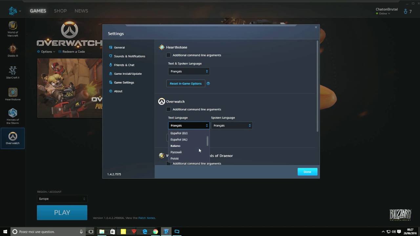
Task: Open Sticky Notes yellow taskbar icon
Action: [x=123, y=232]
